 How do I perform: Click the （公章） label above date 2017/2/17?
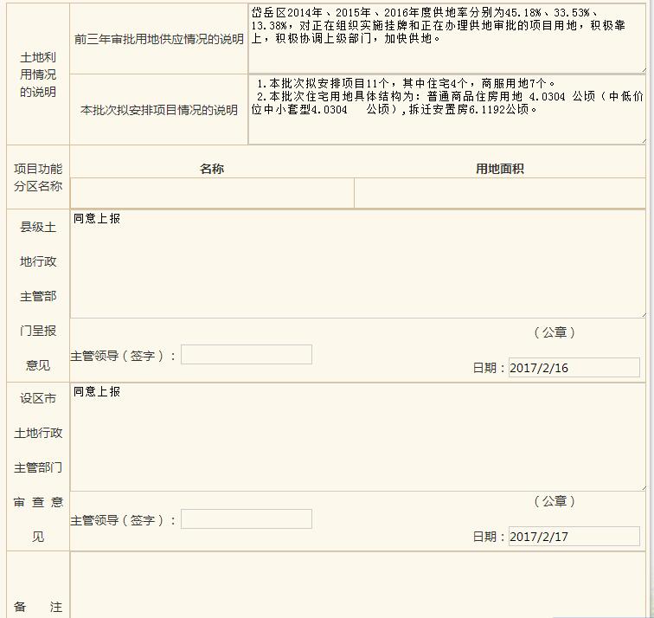point(554,501)
